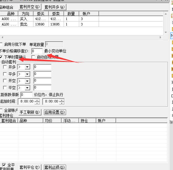This screenshot has height=170, width=173.
Task: Click the scroll up arrow of combination list
Action: [x=166, y=14]
